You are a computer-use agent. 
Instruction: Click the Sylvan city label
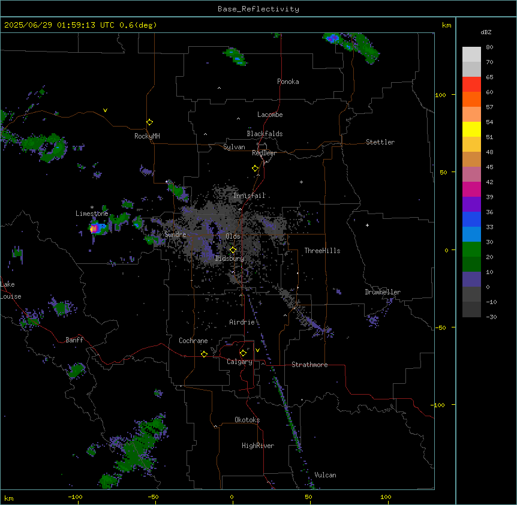234,147
